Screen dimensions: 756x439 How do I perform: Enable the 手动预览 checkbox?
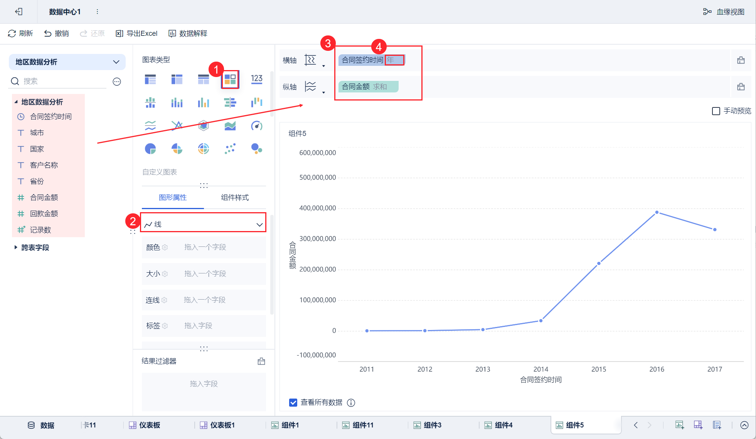tap(716, 111)
